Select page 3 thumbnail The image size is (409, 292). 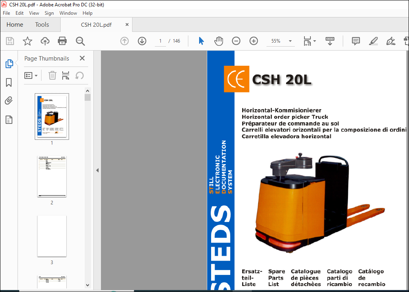[x=52, y=236]
